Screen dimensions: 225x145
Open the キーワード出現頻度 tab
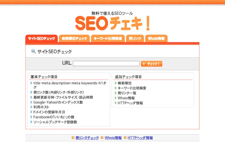pyautogui.click(x=108, y=39)
